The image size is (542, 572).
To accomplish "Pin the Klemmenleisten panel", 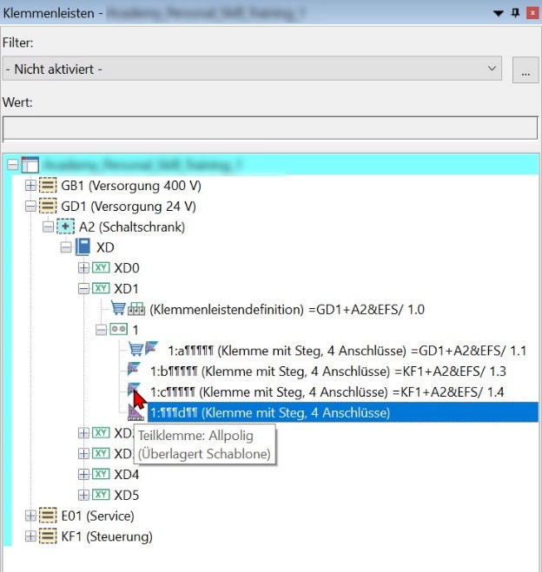I will [x=515, y=13].
